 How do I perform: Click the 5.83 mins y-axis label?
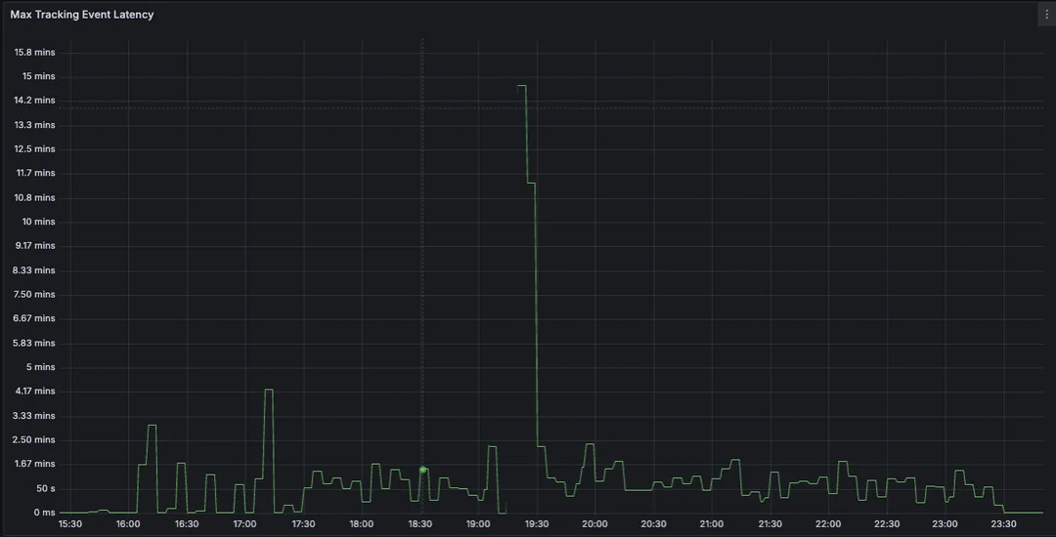point(34,343)
